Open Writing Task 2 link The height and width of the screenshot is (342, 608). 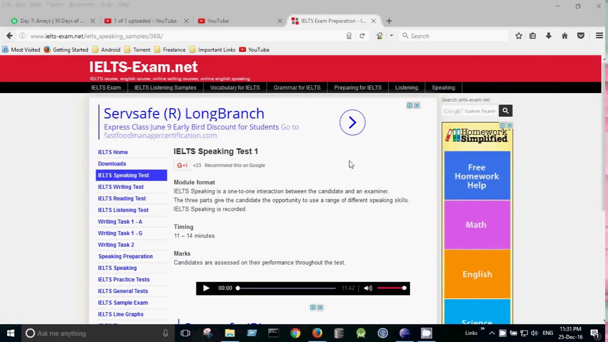(x=116, y=245)
